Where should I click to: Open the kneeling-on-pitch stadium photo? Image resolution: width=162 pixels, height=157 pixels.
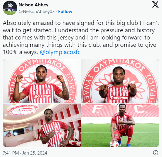[120, 125]
